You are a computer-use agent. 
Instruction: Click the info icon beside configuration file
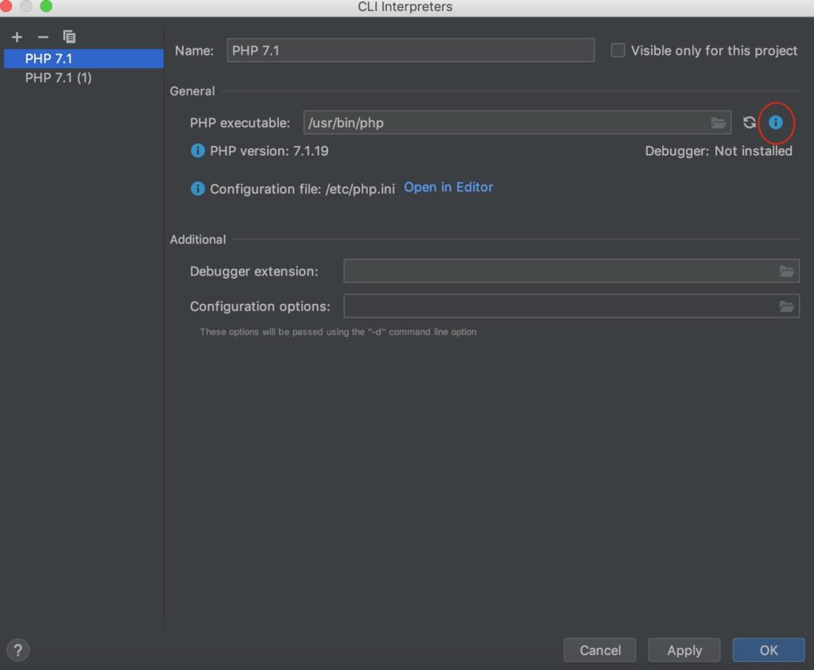click(196, 189)
